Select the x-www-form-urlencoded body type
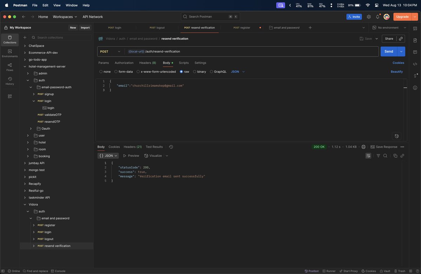The image size is (421, 274). pyautogui.click(x=156, y=72)
